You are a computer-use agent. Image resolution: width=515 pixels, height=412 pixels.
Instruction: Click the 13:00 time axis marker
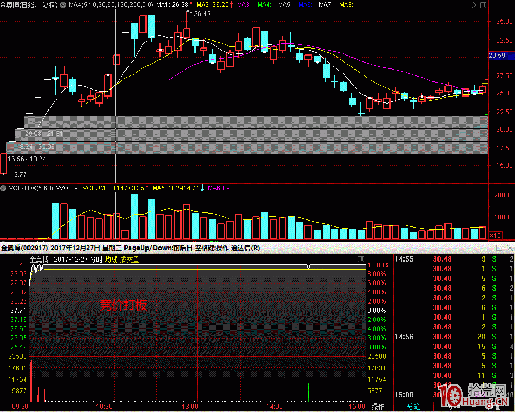click(x=190, y=407)
